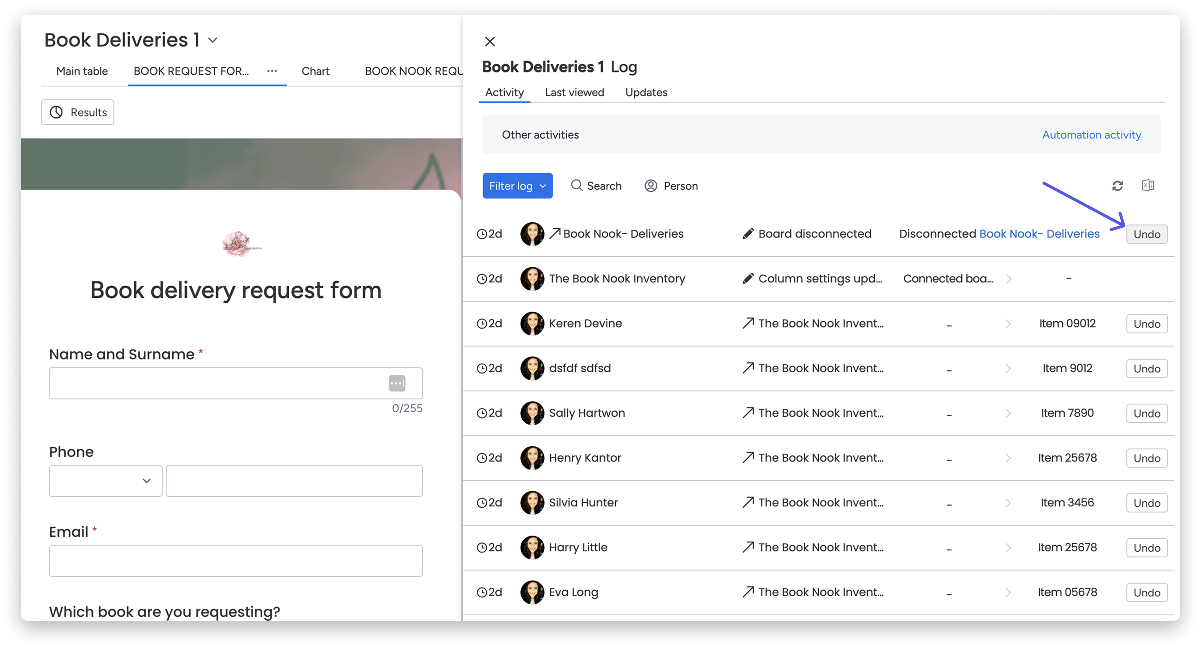Open the Filter log dropdown
The image size is (1201, 648).
517,186
